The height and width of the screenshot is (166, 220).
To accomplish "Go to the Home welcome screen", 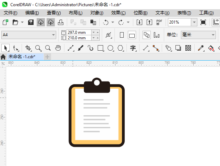I will 3,57.
